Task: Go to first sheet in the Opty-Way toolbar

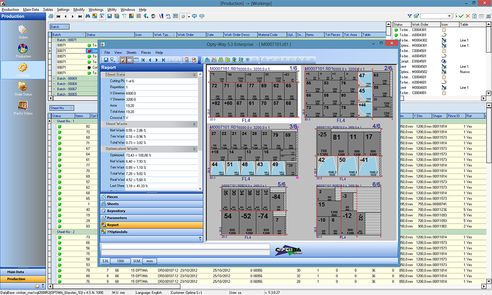Action: coord(143,60)
